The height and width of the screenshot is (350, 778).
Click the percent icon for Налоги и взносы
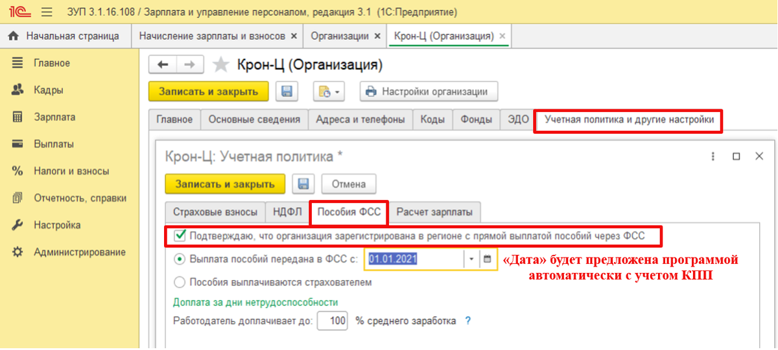18,171
